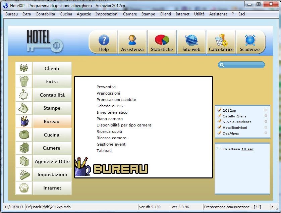This screenshot has height=213, width=281.
Task: Open the Preventivi link
Action: 106,87
